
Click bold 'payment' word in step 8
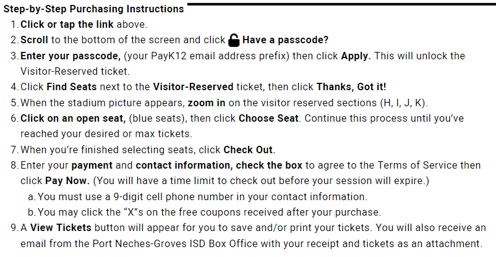point(92,166)
